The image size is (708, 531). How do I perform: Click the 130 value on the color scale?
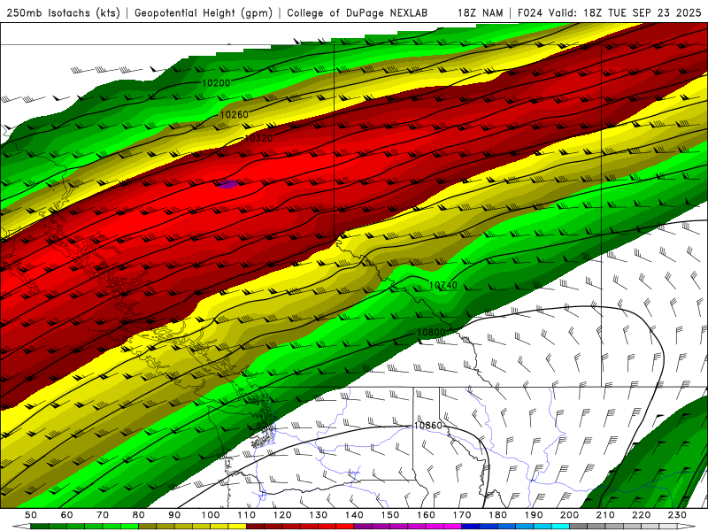click(x=319, y=515)
